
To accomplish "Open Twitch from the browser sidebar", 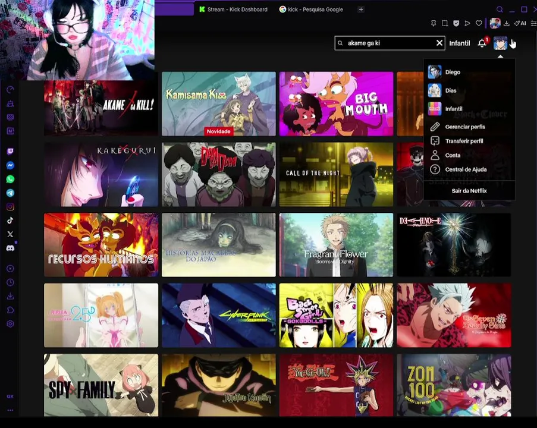I will tap(10, 152).
